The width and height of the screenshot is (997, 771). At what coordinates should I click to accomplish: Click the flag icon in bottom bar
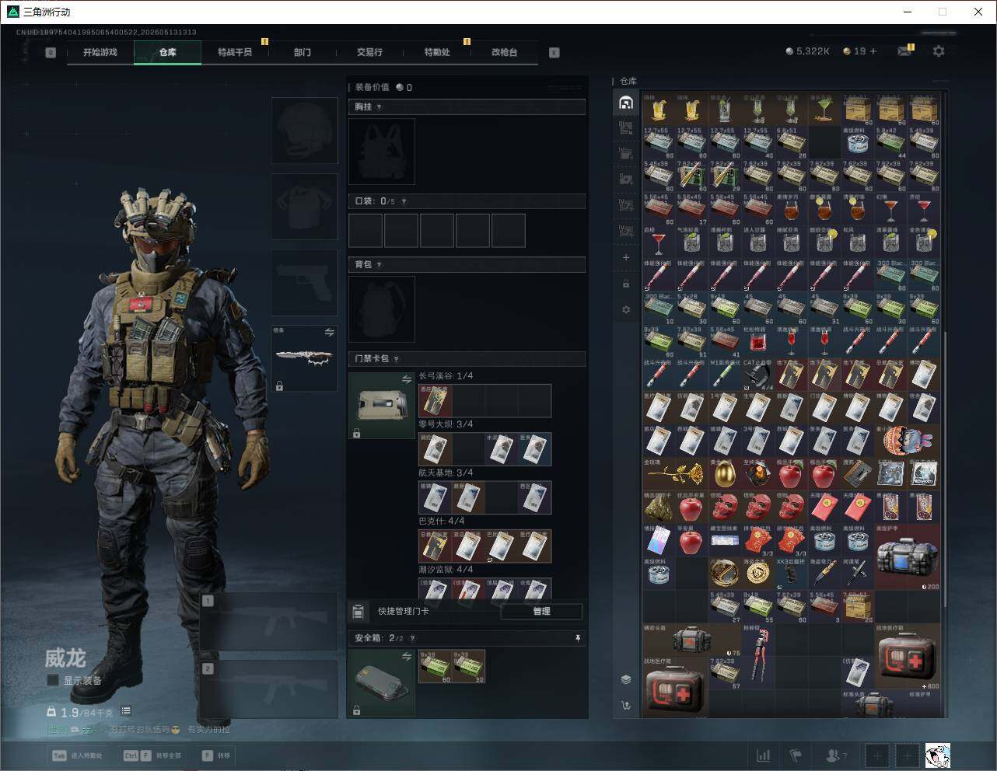tap(795, 755)
